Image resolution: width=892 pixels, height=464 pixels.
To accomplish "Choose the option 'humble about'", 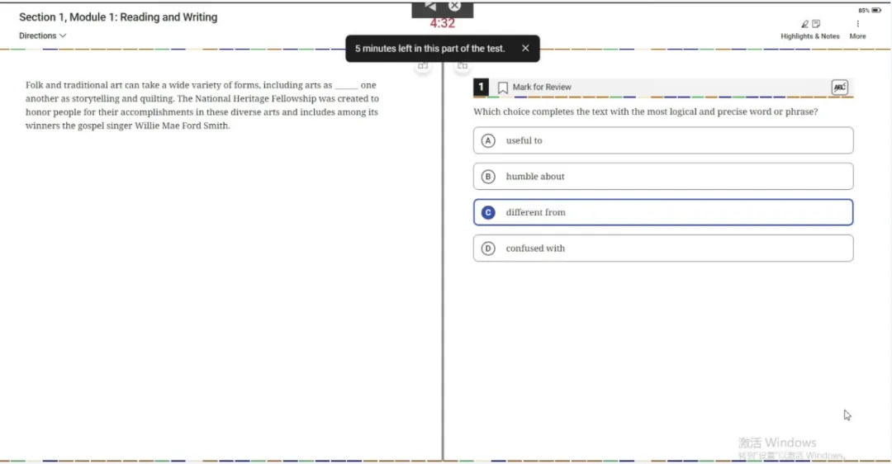I will click(x=662, y=177).
